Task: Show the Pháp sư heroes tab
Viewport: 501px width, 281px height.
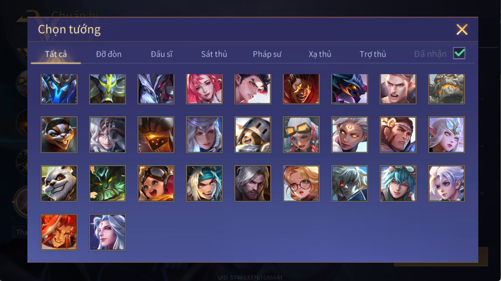Action: click(x=267, y=54)
